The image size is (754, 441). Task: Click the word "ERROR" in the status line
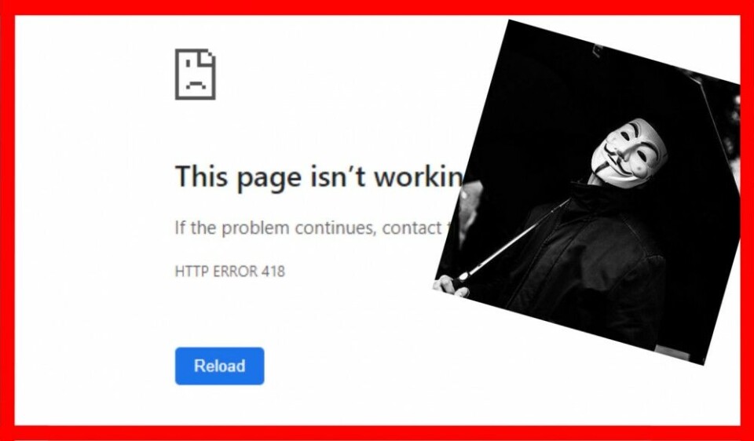[x=236, y=272]
